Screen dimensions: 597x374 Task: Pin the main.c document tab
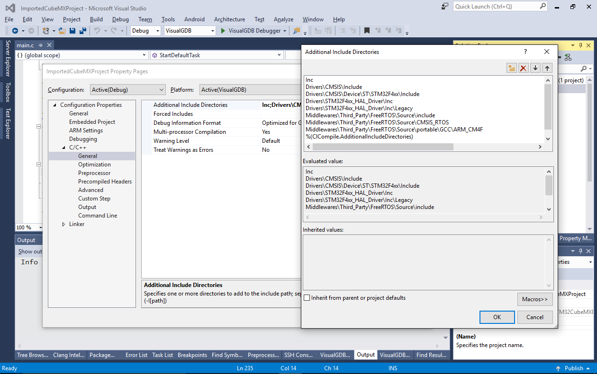[x=41, y=45]
